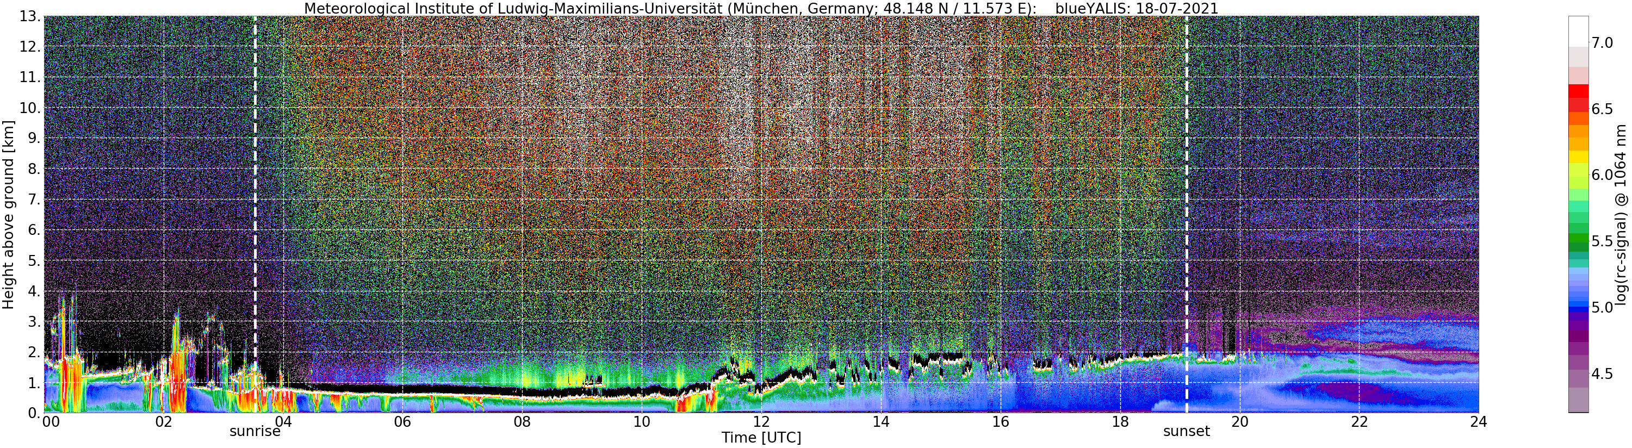The image size is (1632, 448).
Task: Click the '13.' tick label on the height axis
Action: (x=30, y=17)
